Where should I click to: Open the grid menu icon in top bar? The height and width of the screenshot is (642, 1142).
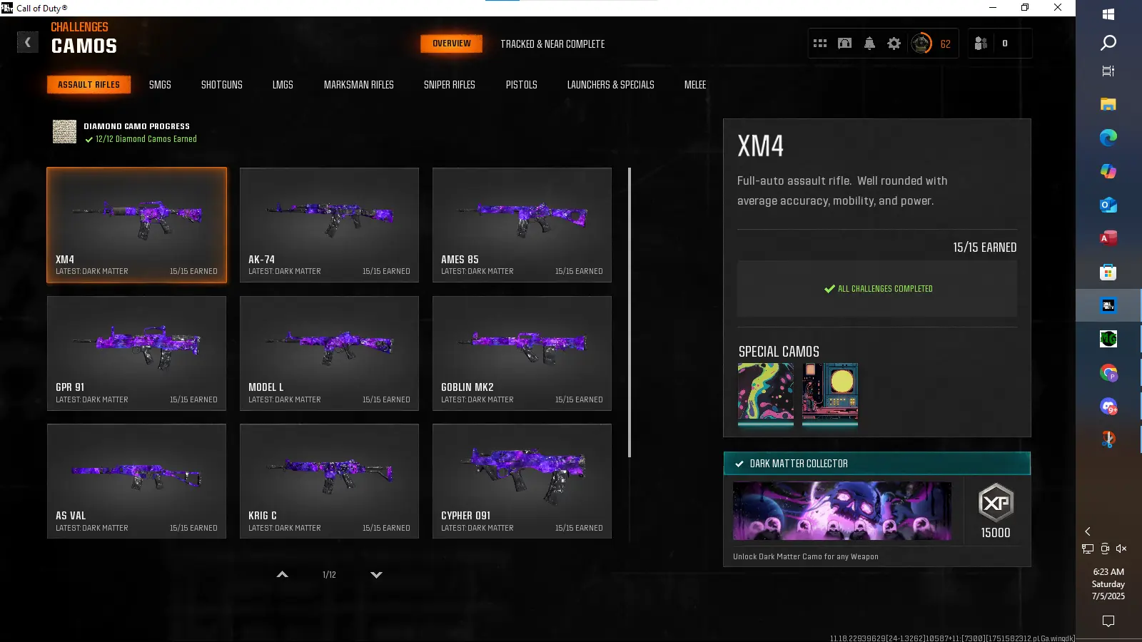pos(820,44)
